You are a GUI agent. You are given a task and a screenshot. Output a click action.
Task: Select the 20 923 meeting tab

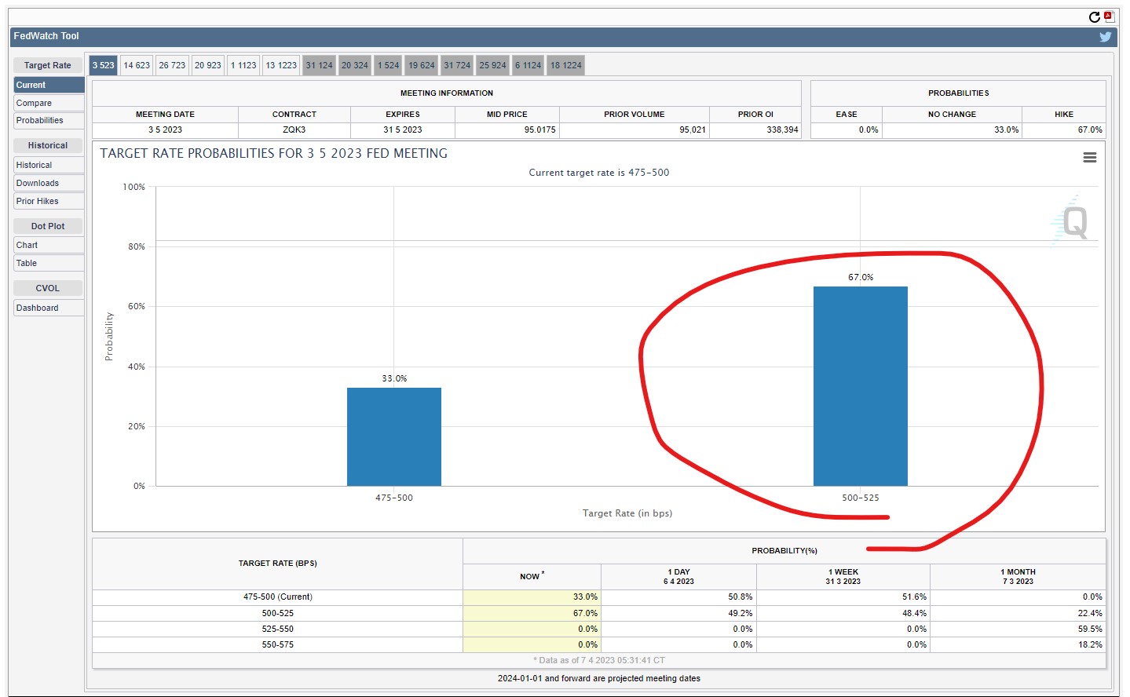tap(208, 65)
